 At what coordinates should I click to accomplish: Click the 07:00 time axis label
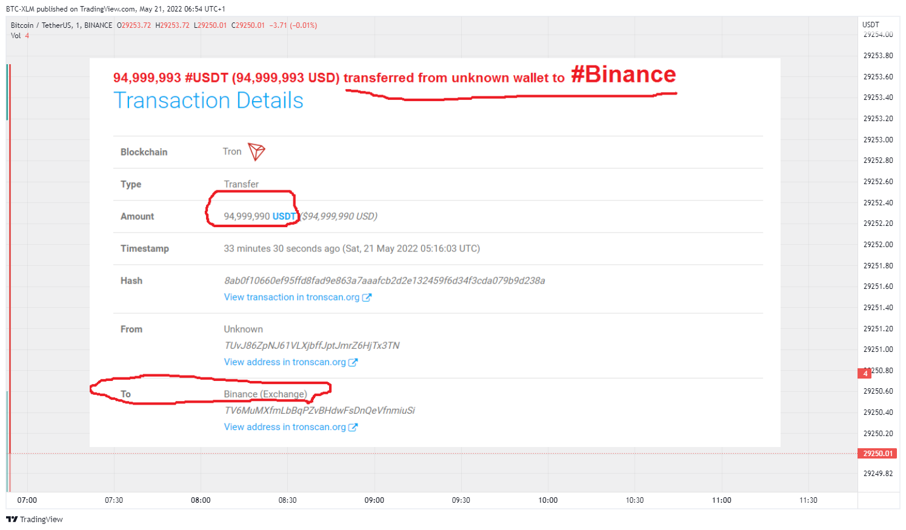(x=27, y=500)
